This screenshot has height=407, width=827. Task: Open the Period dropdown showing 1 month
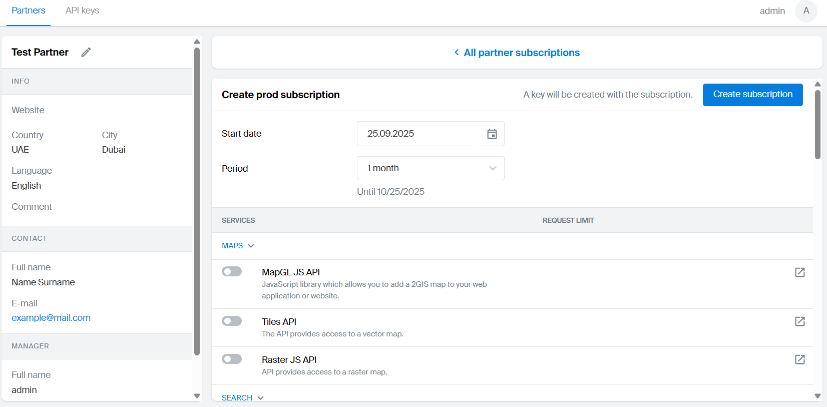[430, 168]
